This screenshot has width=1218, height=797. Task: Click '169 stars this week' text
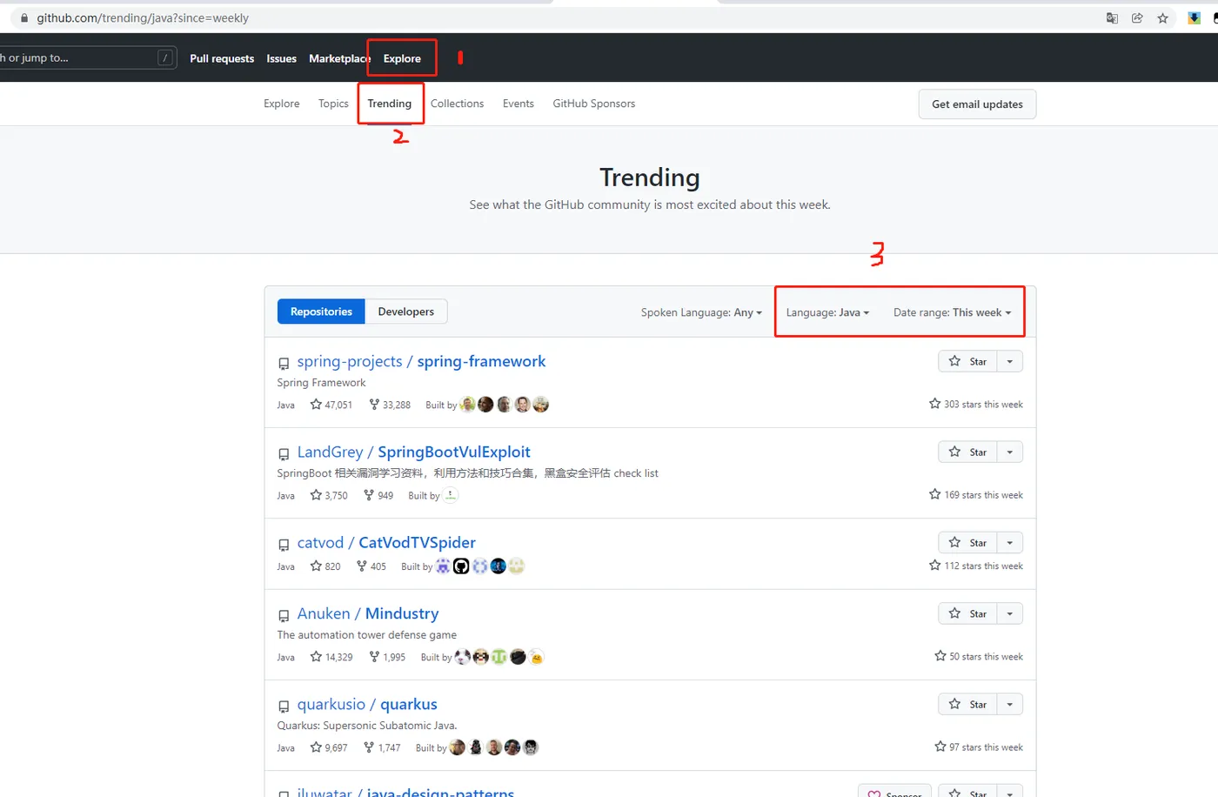(x=976, y=494)
